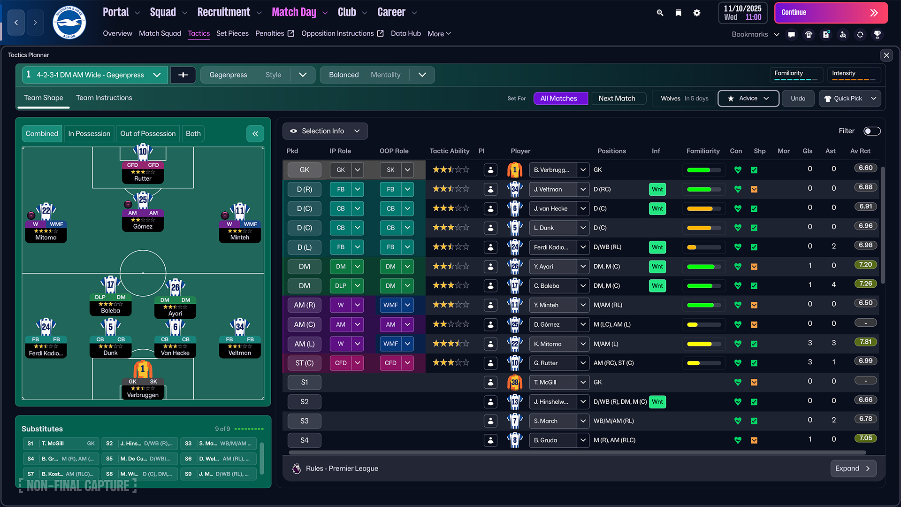Open Verbruggen's player profile icon in the PI column

tap(490, 170)
